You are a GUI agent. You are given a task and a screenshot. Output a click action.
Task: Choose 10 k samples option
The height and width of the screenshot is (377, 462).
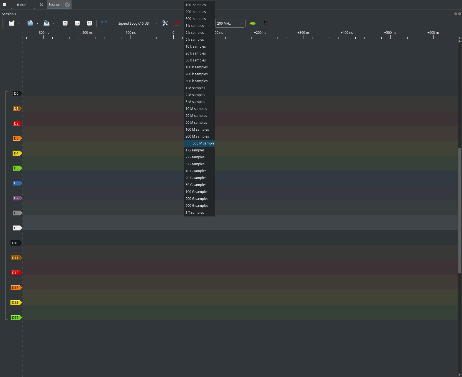point(196,47)
